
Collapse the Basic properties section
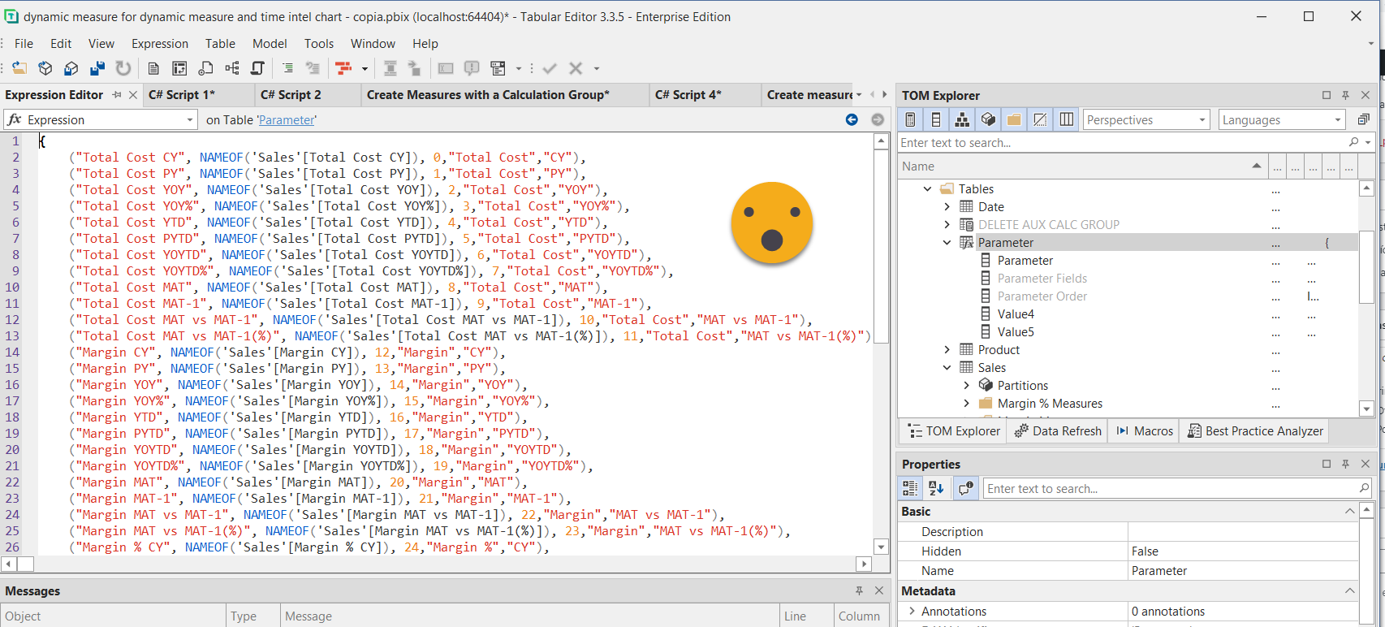click(x=1349, y=511)
